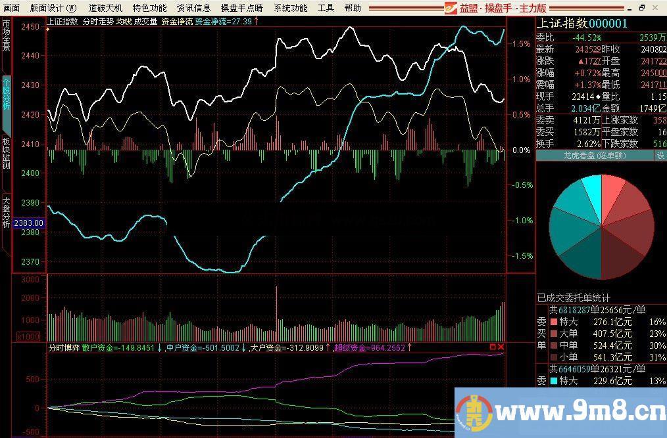Open the 资讯信息 menu

tap(193, 8)
